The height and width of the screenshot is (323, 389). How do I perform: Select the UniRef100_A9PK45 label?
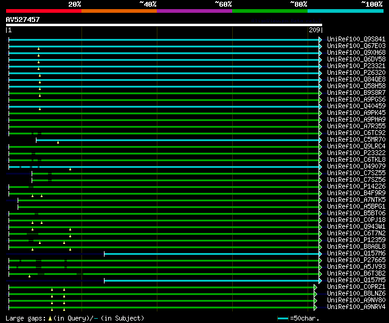click(356, 113)
